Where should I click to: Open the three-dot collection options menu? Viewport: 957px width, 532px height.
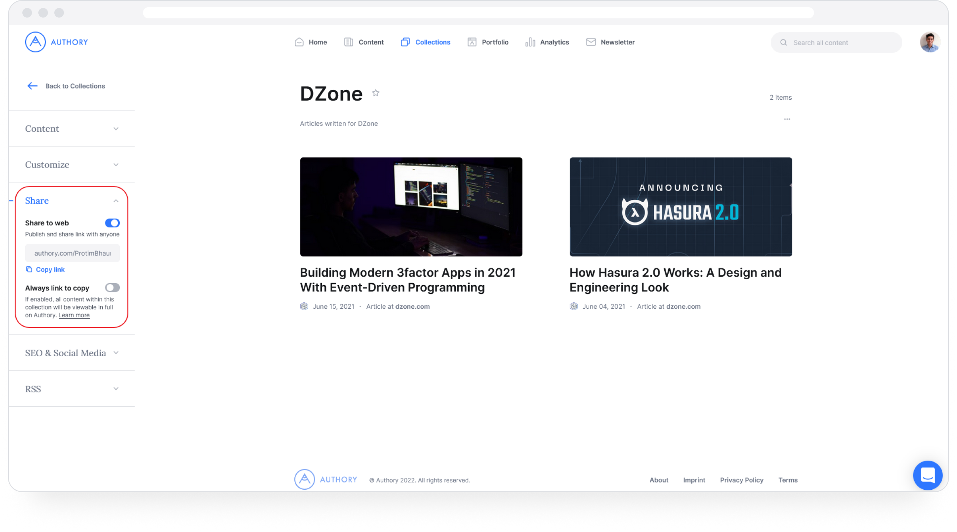click(x=787, y=119)
